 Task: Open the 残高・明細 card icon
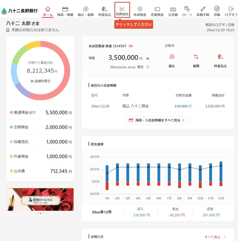pyautogui.click(x=65, y=9)
